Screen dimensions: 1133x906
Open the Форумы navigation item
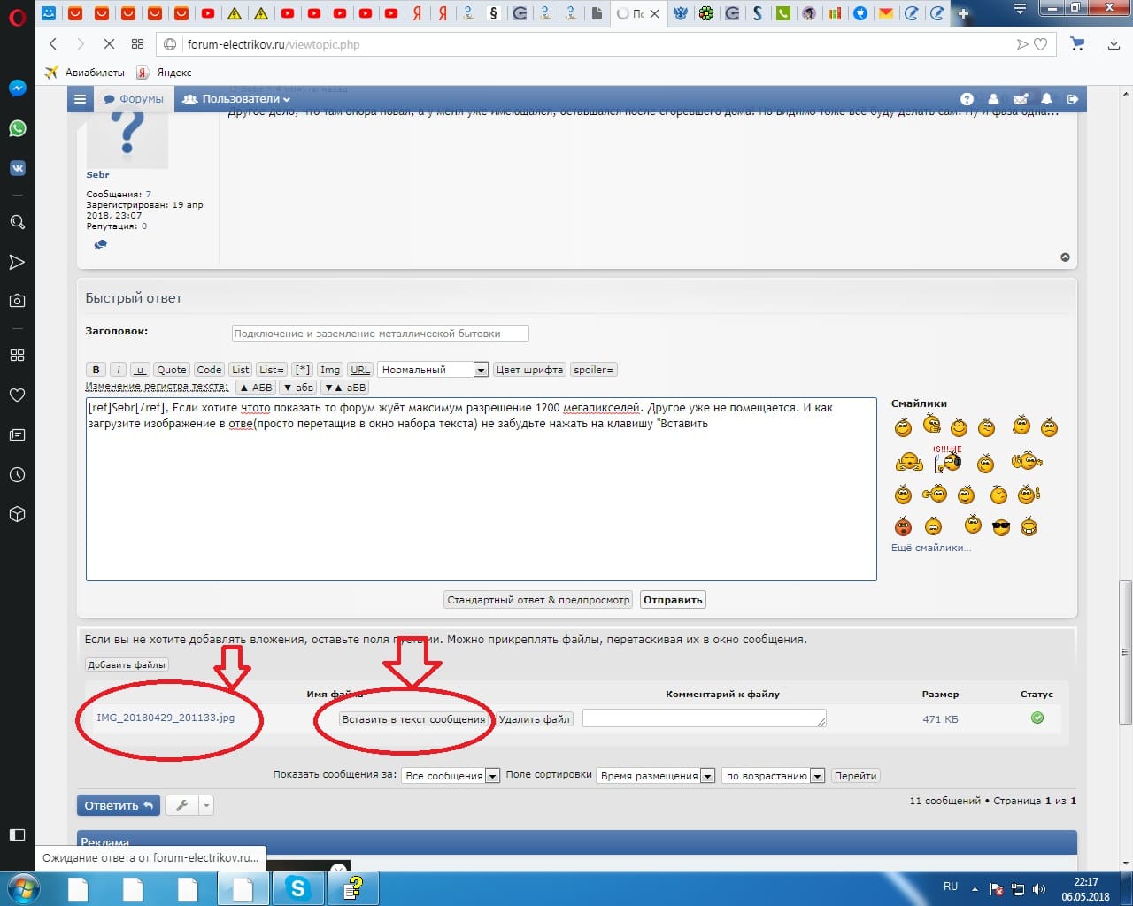pos(135,99)
